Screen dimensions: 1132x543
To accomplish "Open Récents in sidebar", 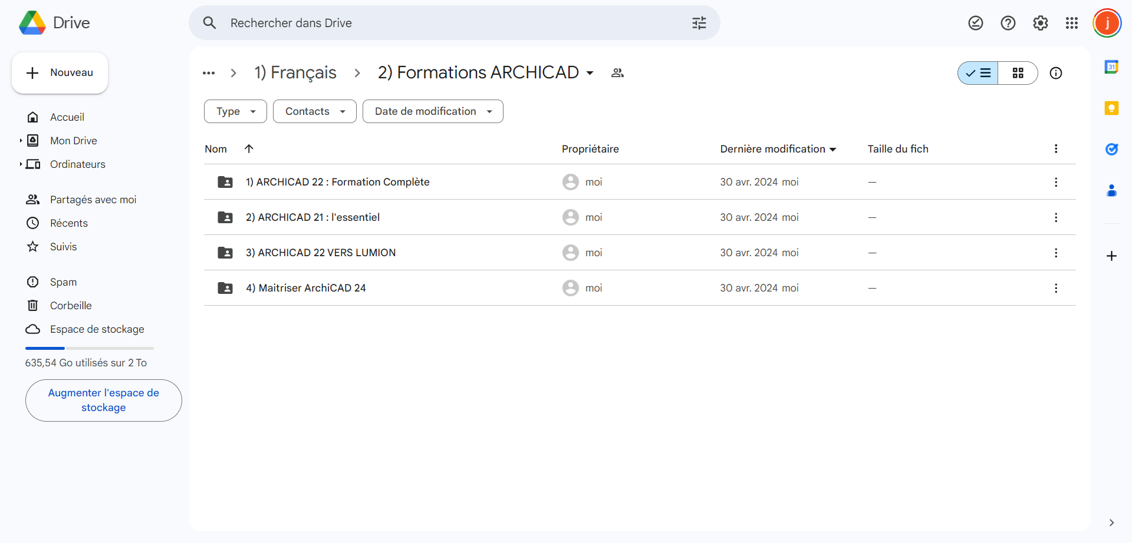I will (69, 223).
